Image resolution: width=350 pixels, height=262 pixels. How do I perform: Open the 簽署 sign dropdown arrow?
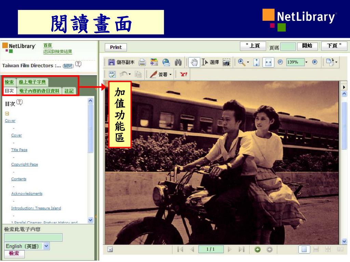[x=170, y=74]
